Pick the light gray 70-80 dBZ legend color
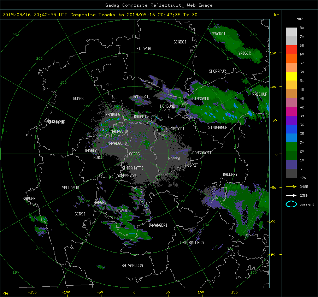This screenshot has width=318, height=297. pos(291,32)
